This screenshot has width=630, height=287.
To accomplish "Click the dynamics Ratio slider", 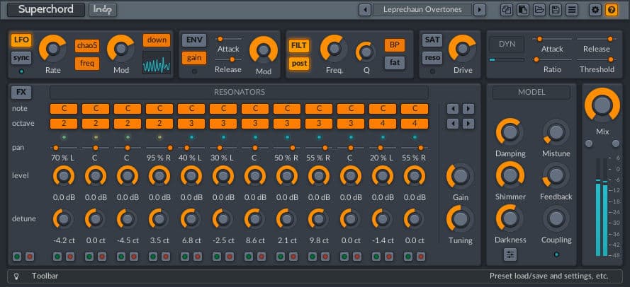I will (552, 59).
